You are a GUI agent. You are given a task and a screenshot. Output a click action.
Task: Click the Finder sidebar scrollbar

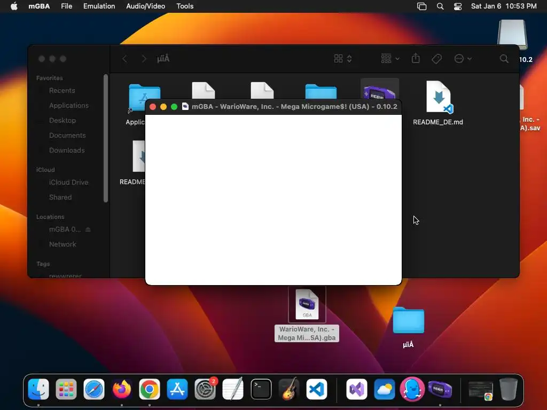point(106,138)
